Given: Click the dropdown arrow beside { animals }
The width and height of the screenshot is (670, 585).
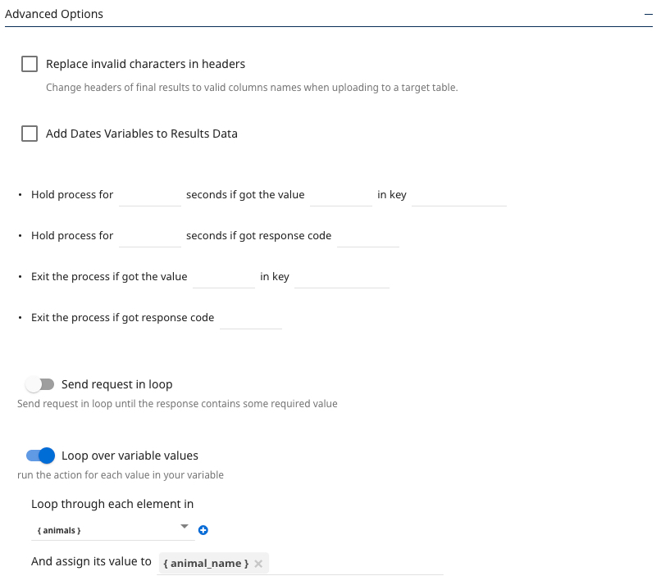Looking at the screenshot, I should coord(185,527).
